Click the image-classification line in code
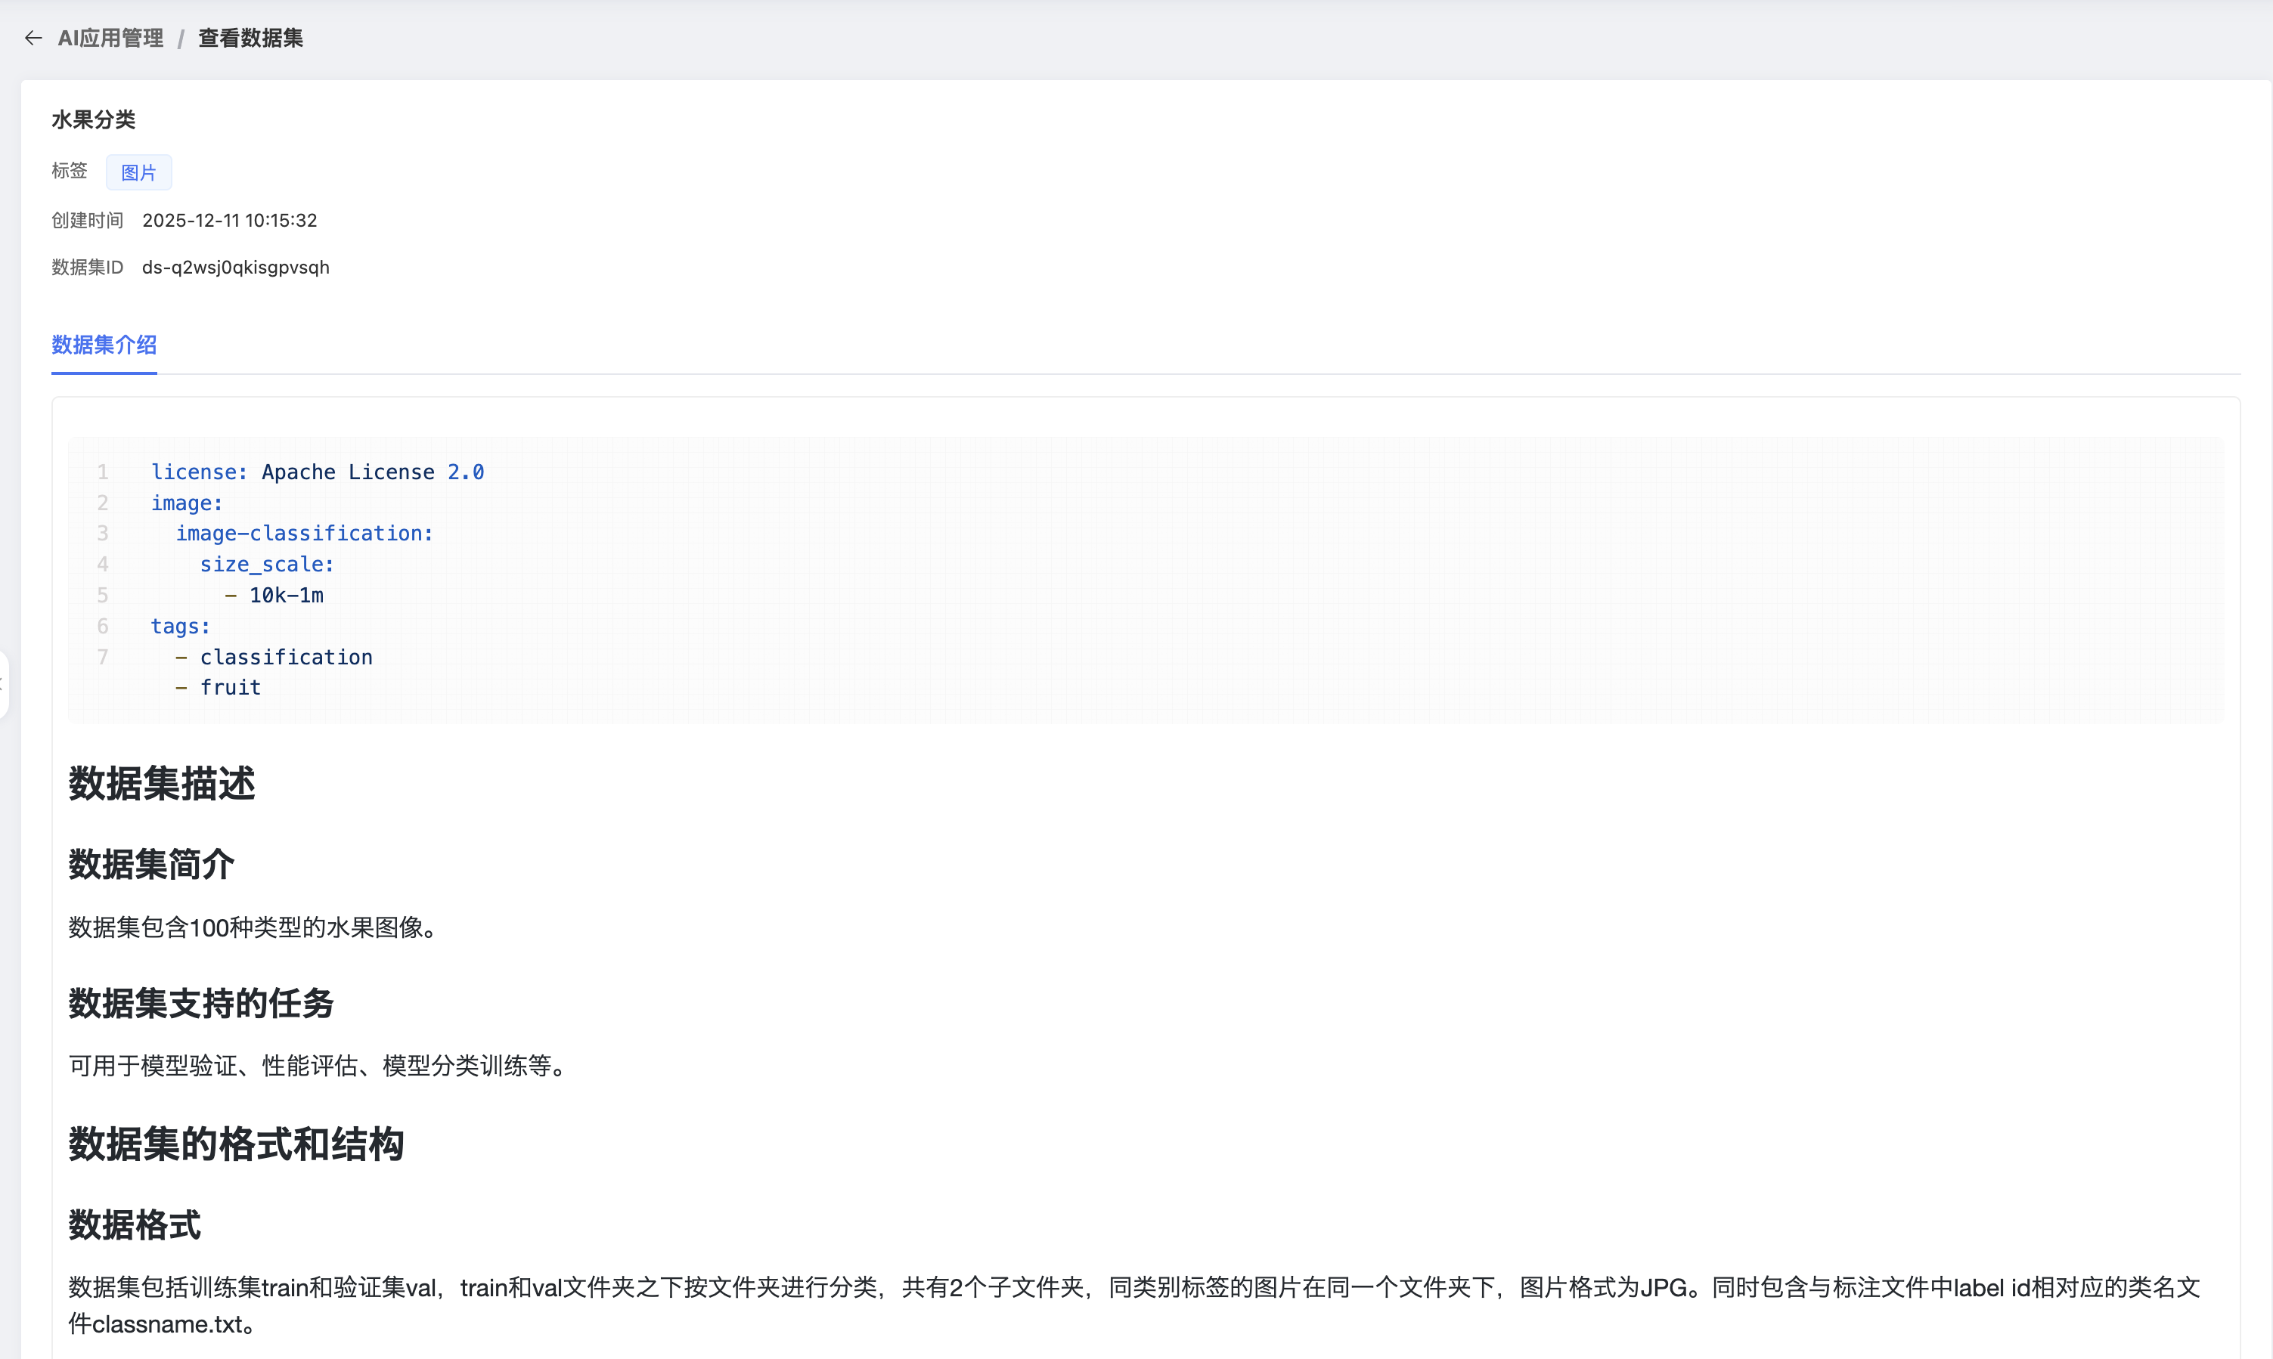 [304, 533]
